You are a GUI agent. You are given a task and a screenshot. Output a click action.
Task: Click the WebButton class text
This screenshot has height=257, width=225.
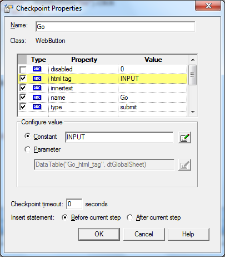click(x=51, y=41)
